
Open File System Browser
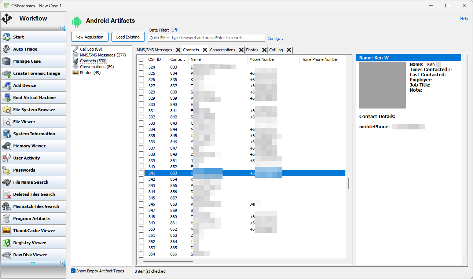click(x=33, y=110)
